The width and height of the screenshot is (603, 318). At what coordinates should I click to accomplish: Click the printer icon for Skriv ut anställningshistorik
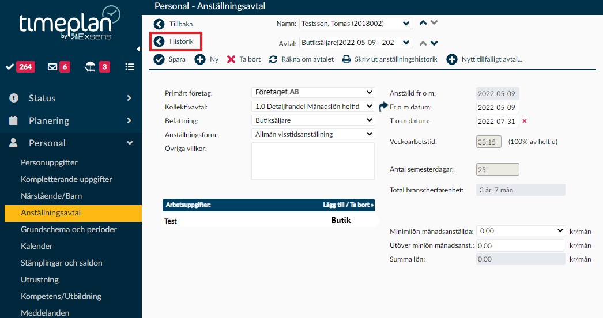point(346,59)
